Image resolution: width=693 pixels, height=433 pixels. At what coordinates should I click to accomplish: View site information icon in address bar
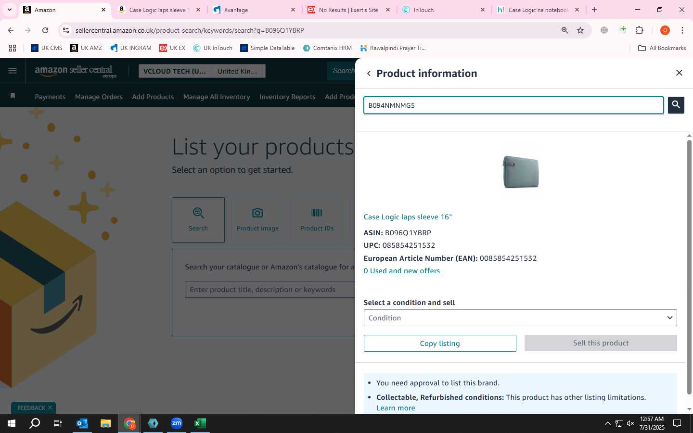point(66,30)
